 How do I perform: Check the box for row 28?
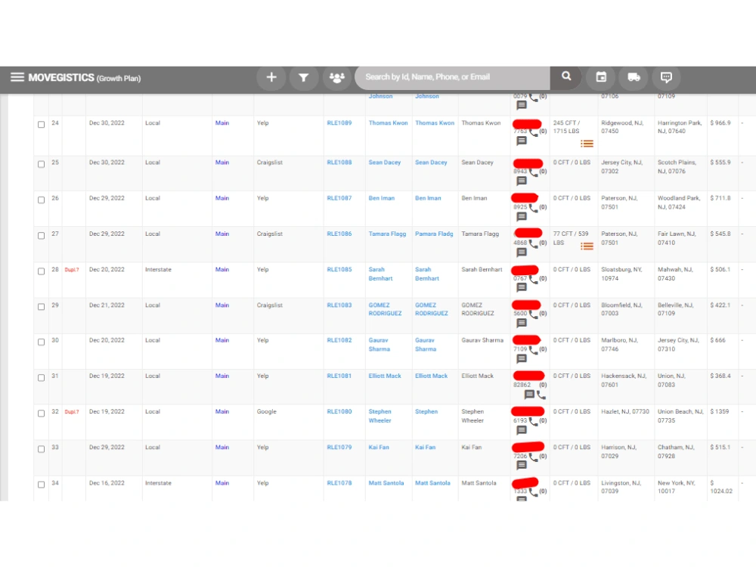(42, 271)
